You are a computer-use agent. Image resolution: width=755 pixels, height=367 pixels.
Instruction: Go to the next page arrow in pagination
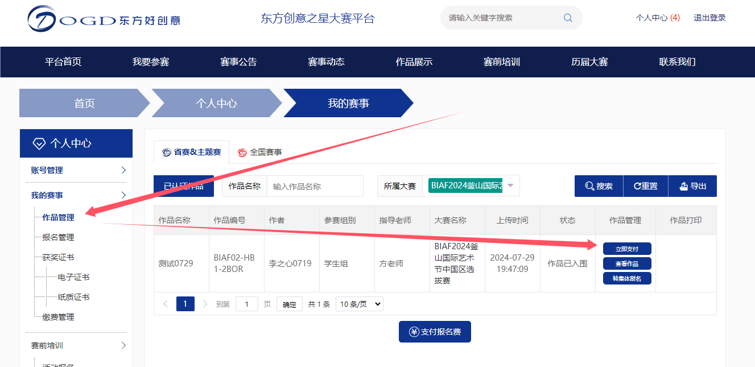point(205,304)
